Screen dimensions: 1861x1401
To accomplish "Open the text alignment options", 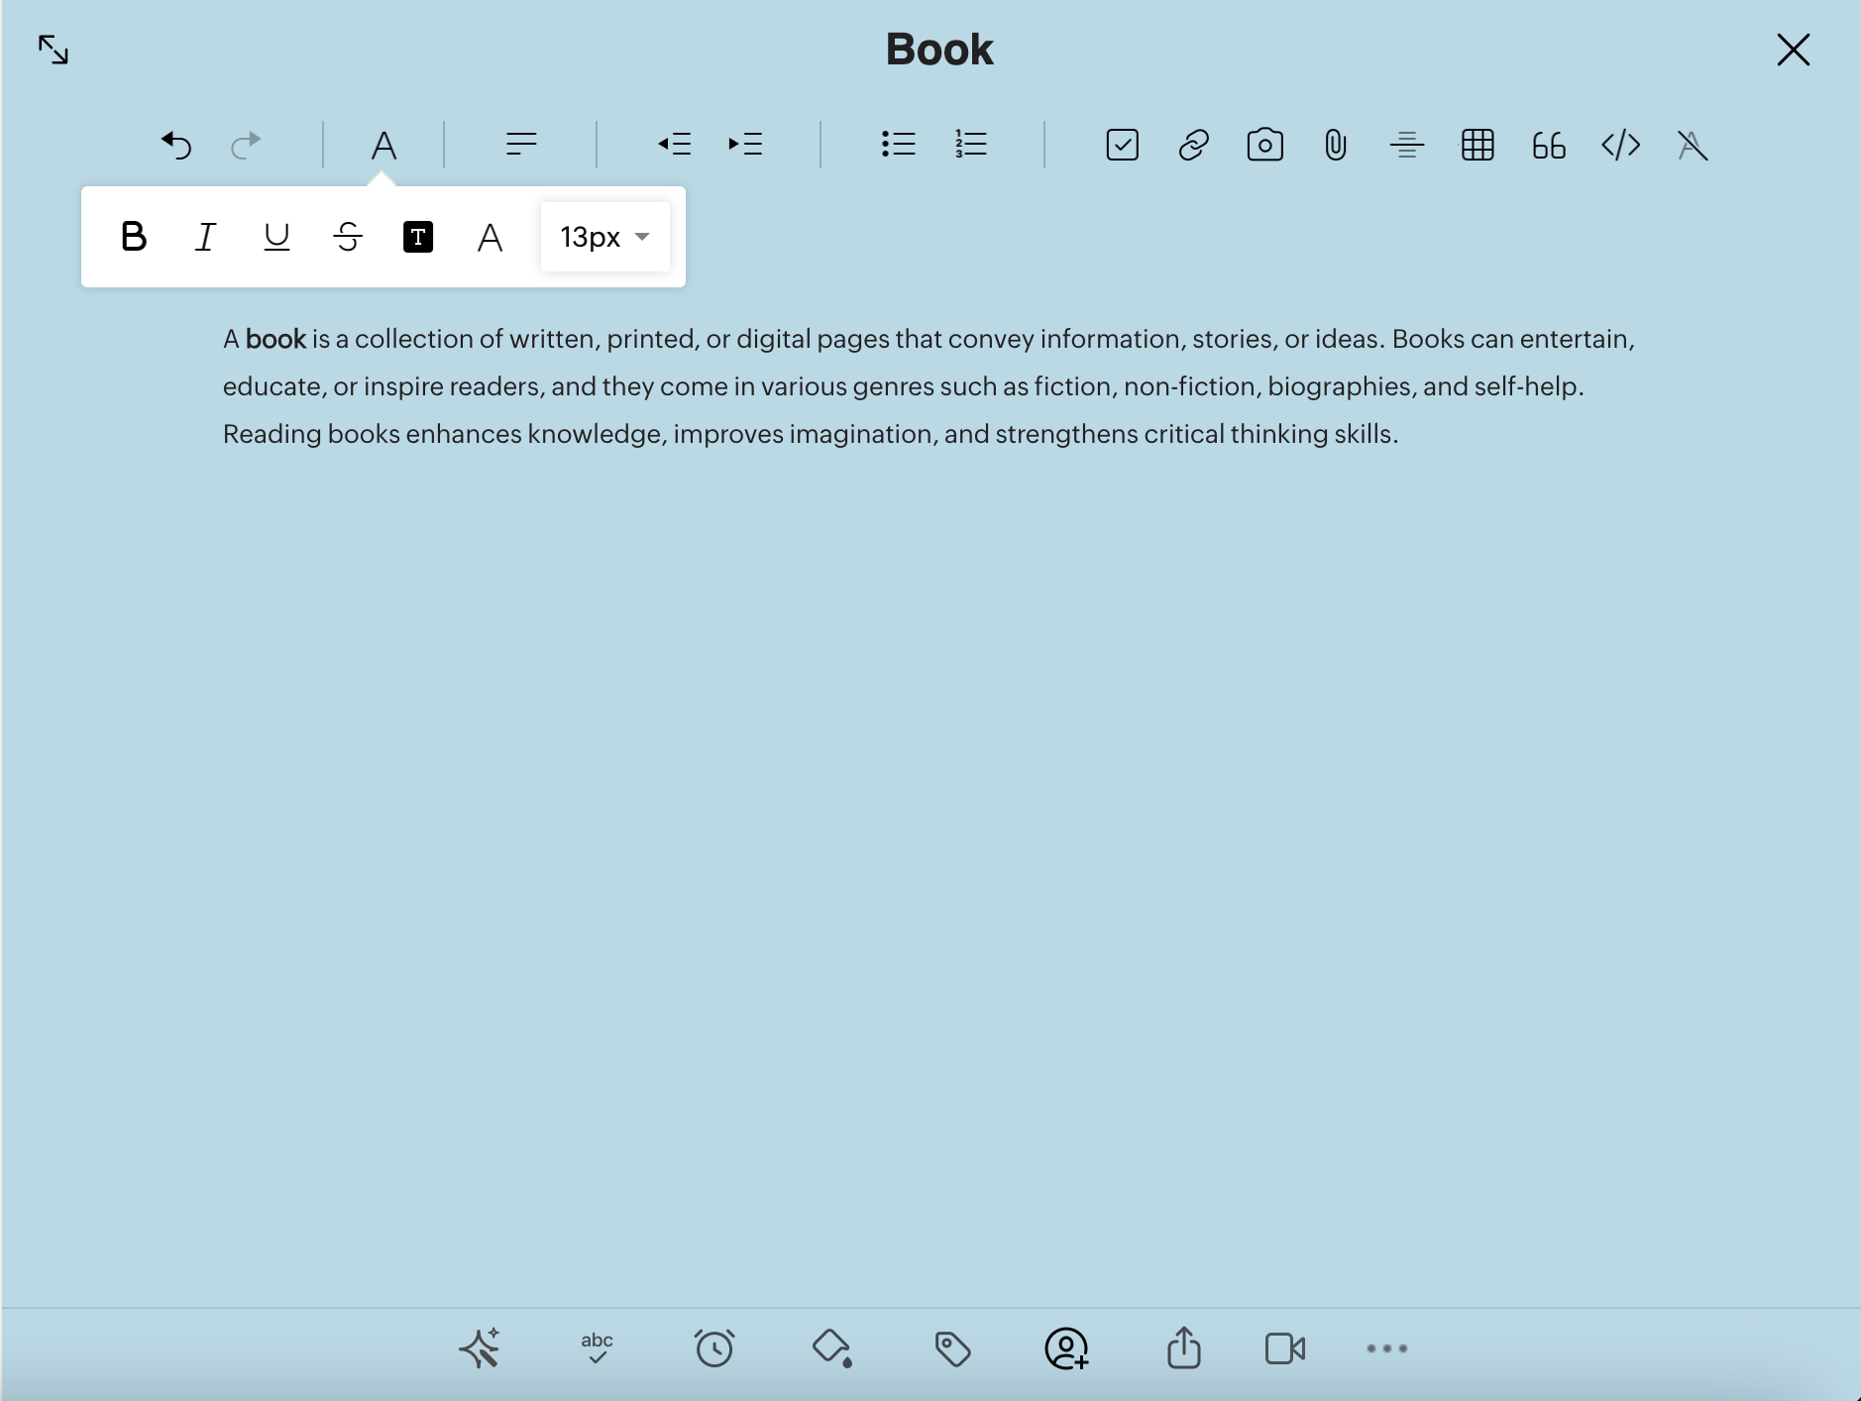I will [521, 146].
